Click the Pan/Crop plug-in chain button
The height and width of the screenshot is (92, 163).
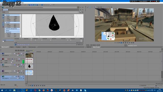tap(5, 10)
